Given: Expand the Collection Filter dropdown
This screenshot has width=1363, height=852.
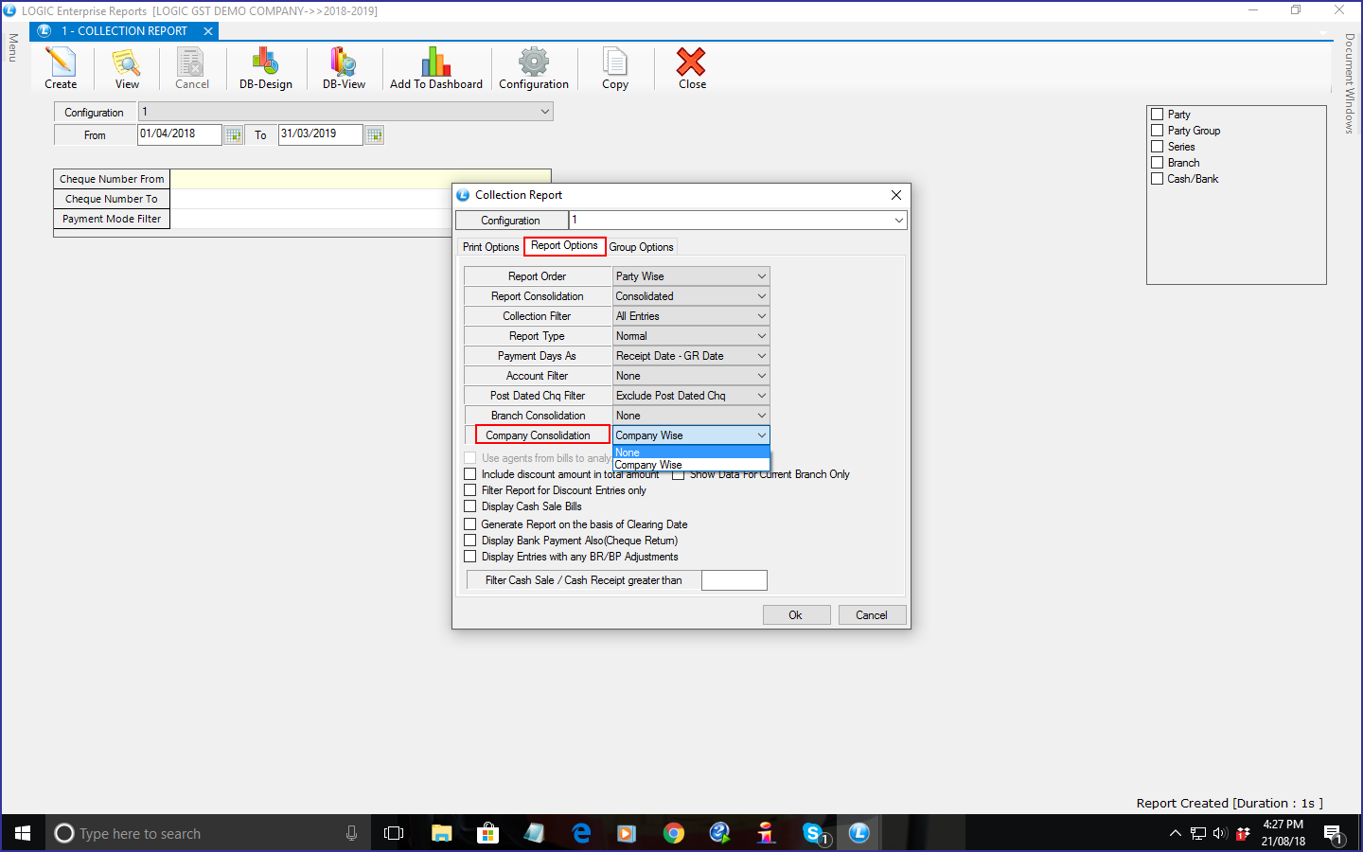Looking at the screenshot, I should click(691, 316).
